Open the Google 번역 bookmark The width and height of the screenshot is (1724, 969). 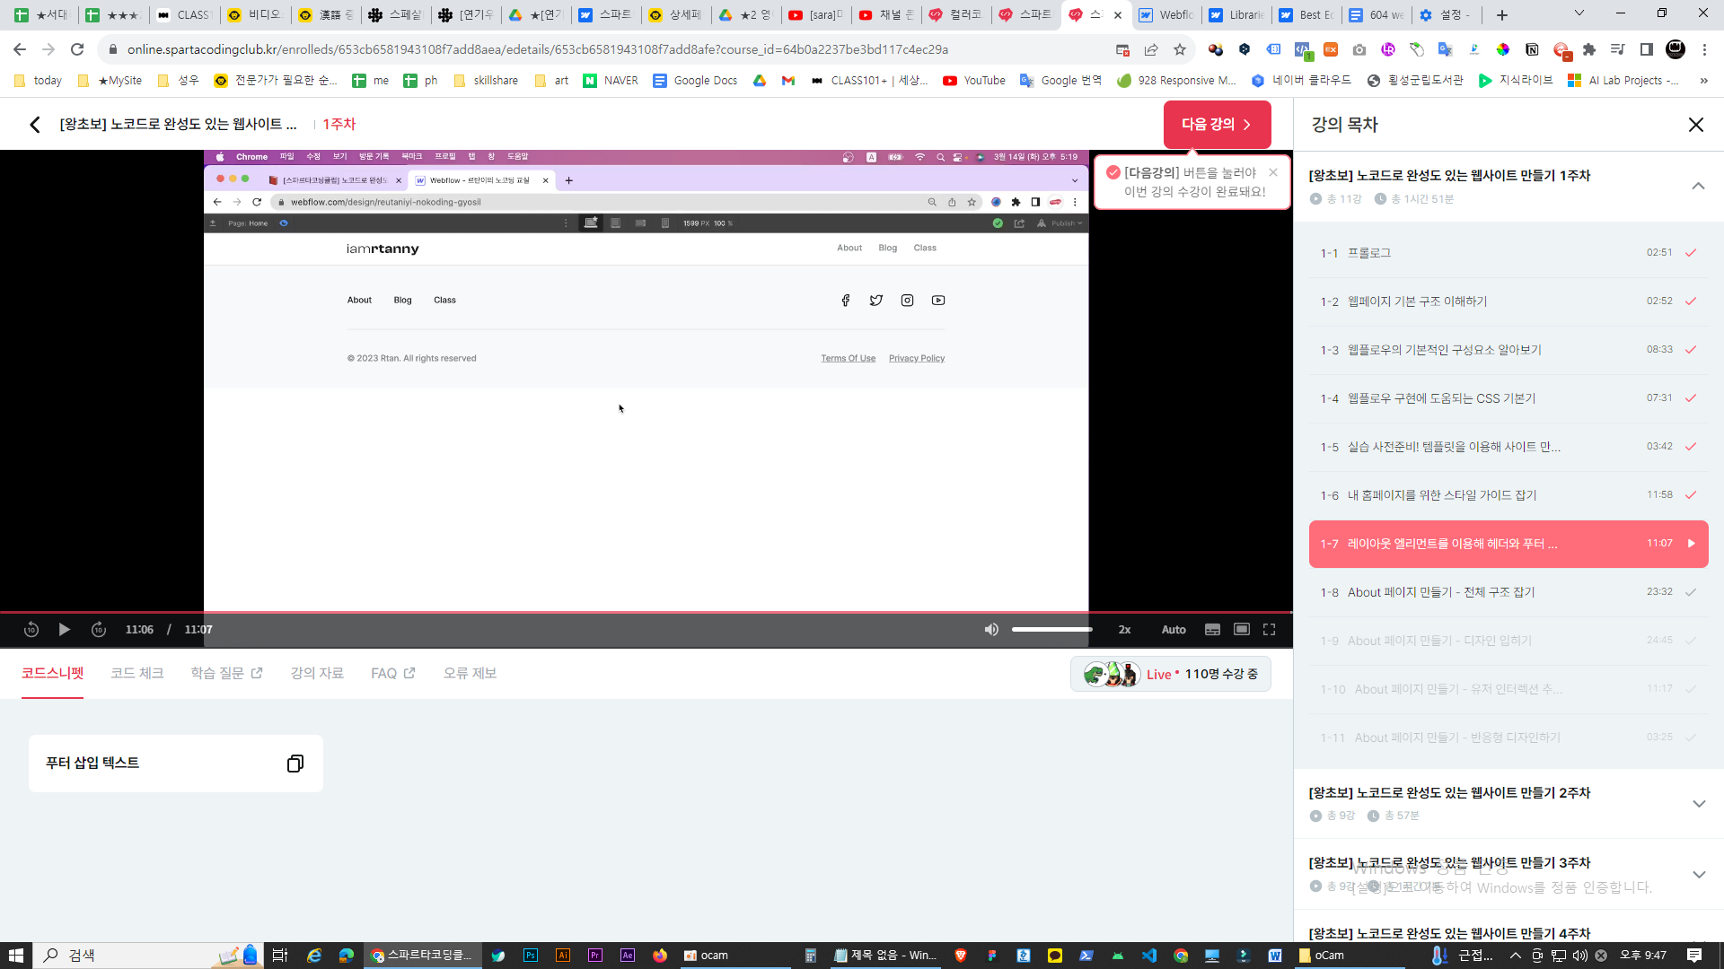click(x=1060, y=81)
